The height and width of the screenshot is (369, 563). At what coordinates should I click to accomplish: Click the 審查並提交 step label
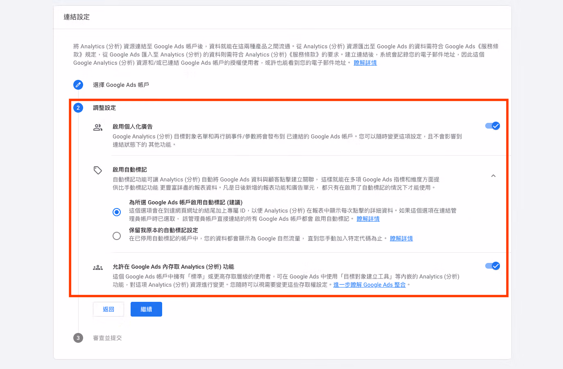[107, 338]
